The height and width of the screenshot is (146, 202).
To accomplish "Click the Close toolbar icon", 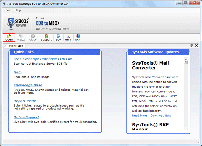I will [33, 38].
